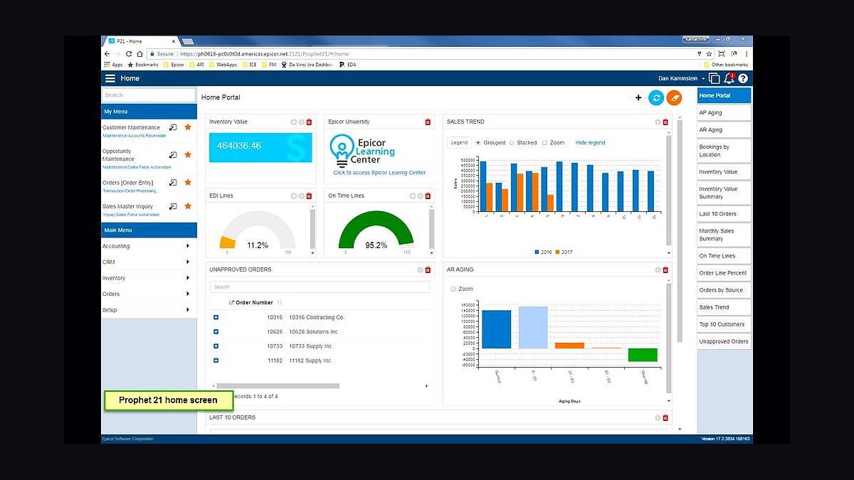Delete the EDI Lines portlet via trash icon

pos(309,196)
